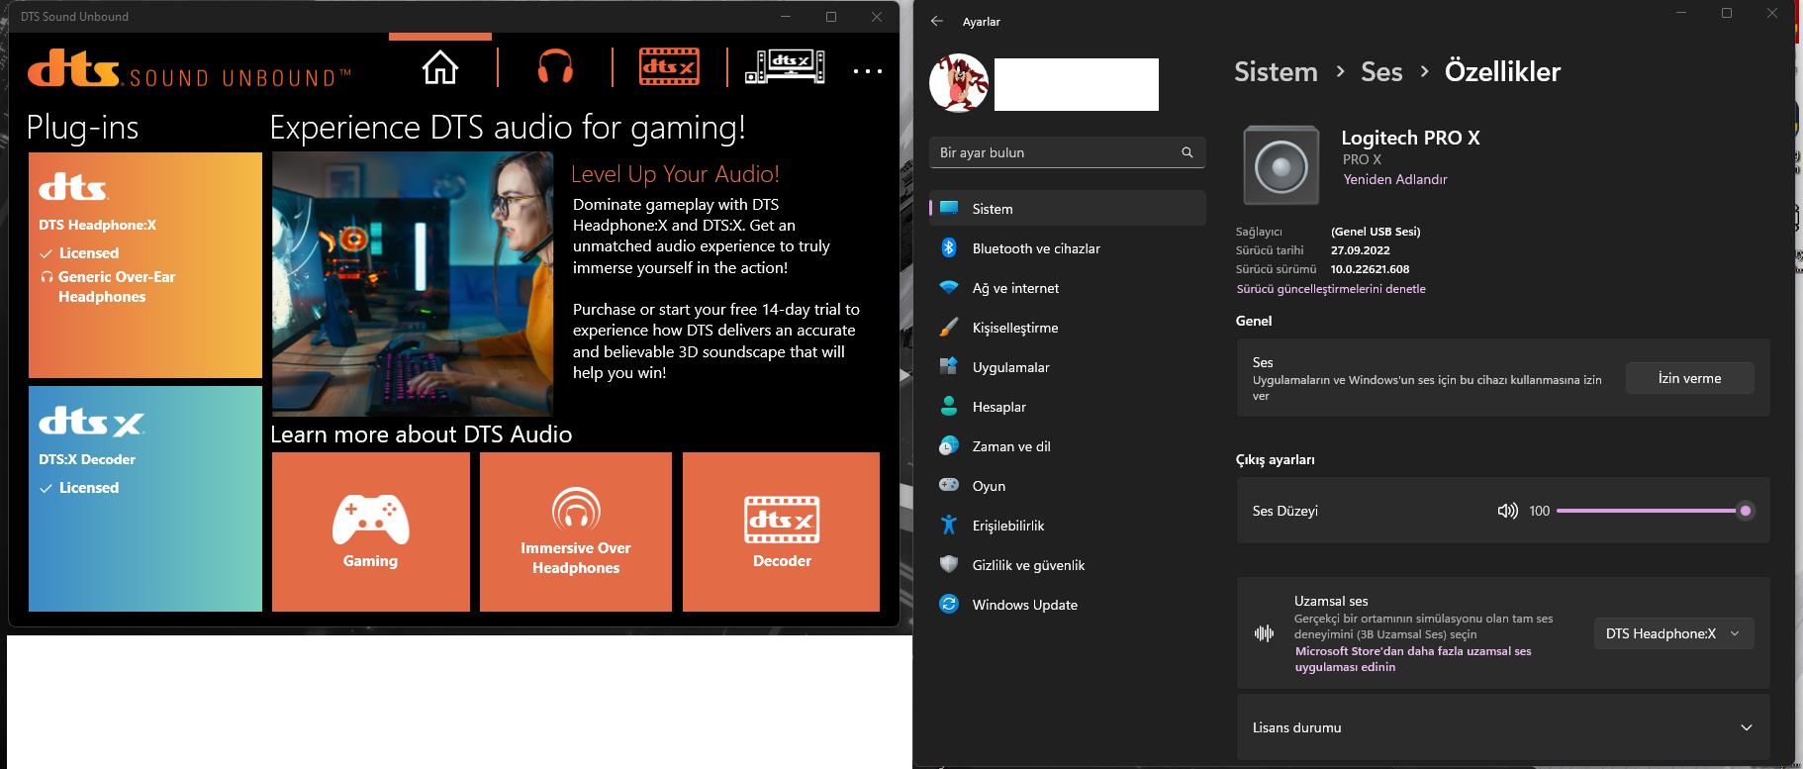
Task: Open the Decoder learn-more tile
Action: coord(782,531)
